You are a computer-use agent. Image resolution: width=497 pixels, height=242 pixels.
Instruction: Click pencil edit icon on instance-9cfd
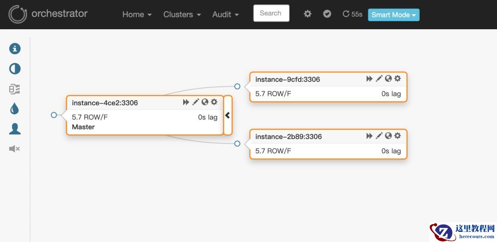click(x=379, y=79)
